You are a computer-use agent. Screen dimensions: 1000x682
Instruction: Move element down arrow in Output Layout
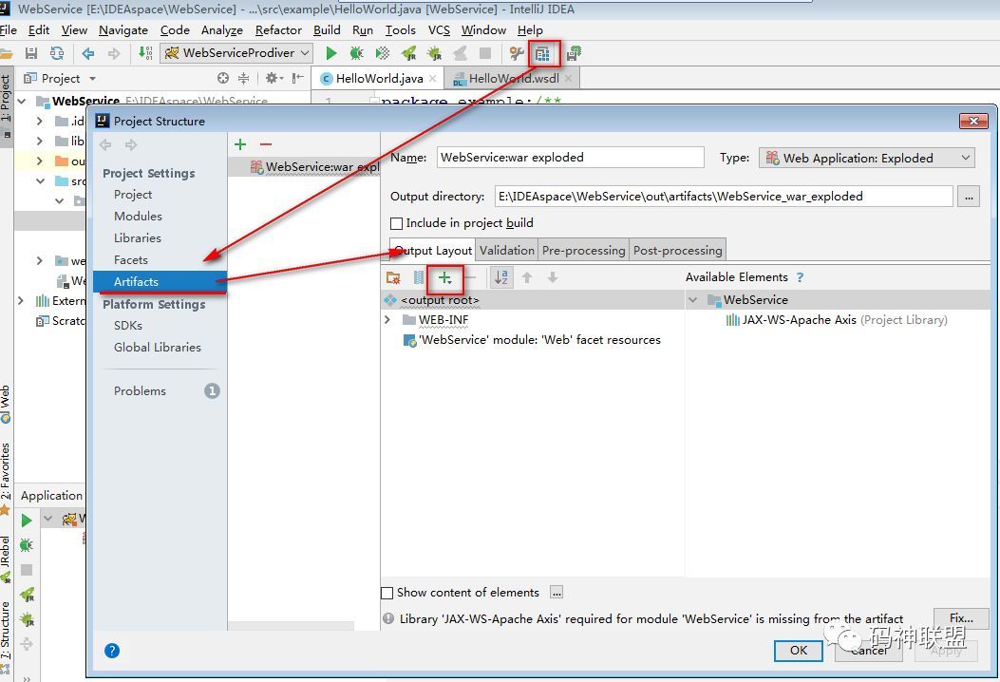click(553, 277)
